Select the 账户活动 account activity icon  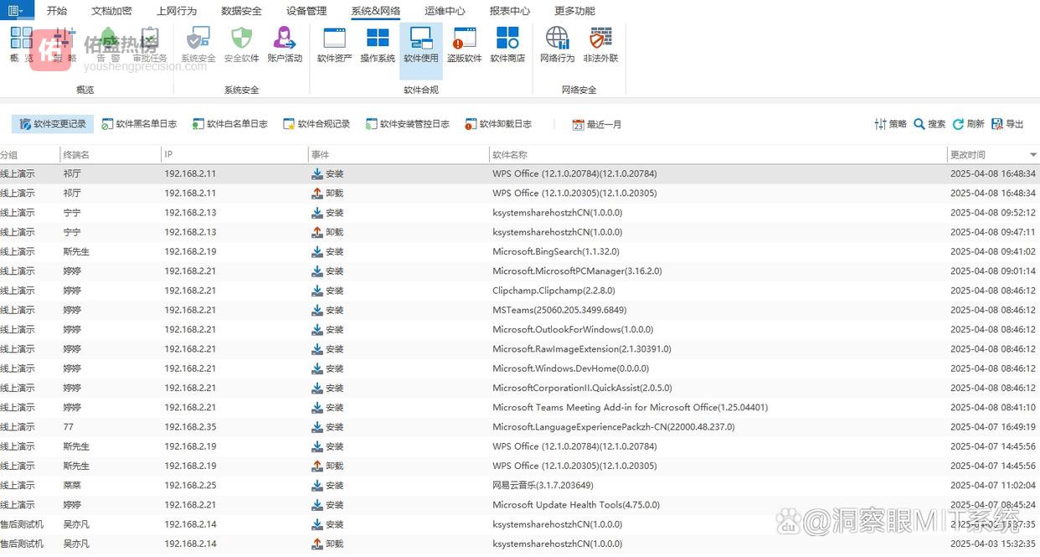285,44
